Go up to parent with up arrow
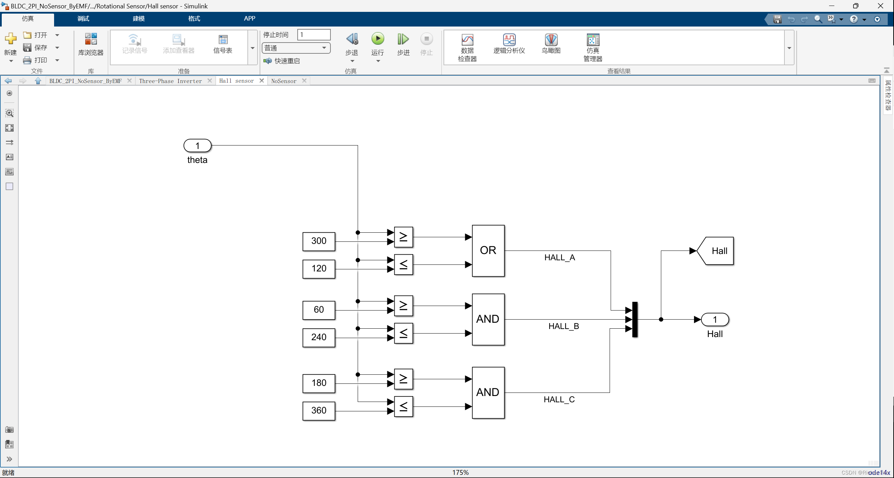This screenshot has height=478, width=894. tap(38, 81)
